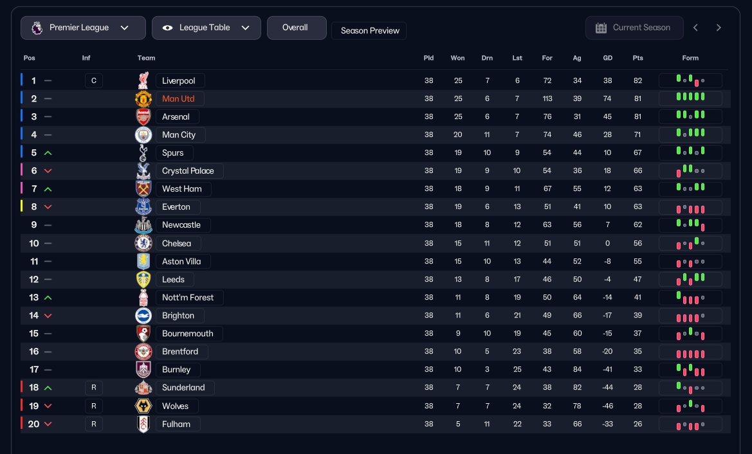The height and width of the screenshot is (454, 752).
Task: Open the Current Season selector
Action: pos(634,28)
